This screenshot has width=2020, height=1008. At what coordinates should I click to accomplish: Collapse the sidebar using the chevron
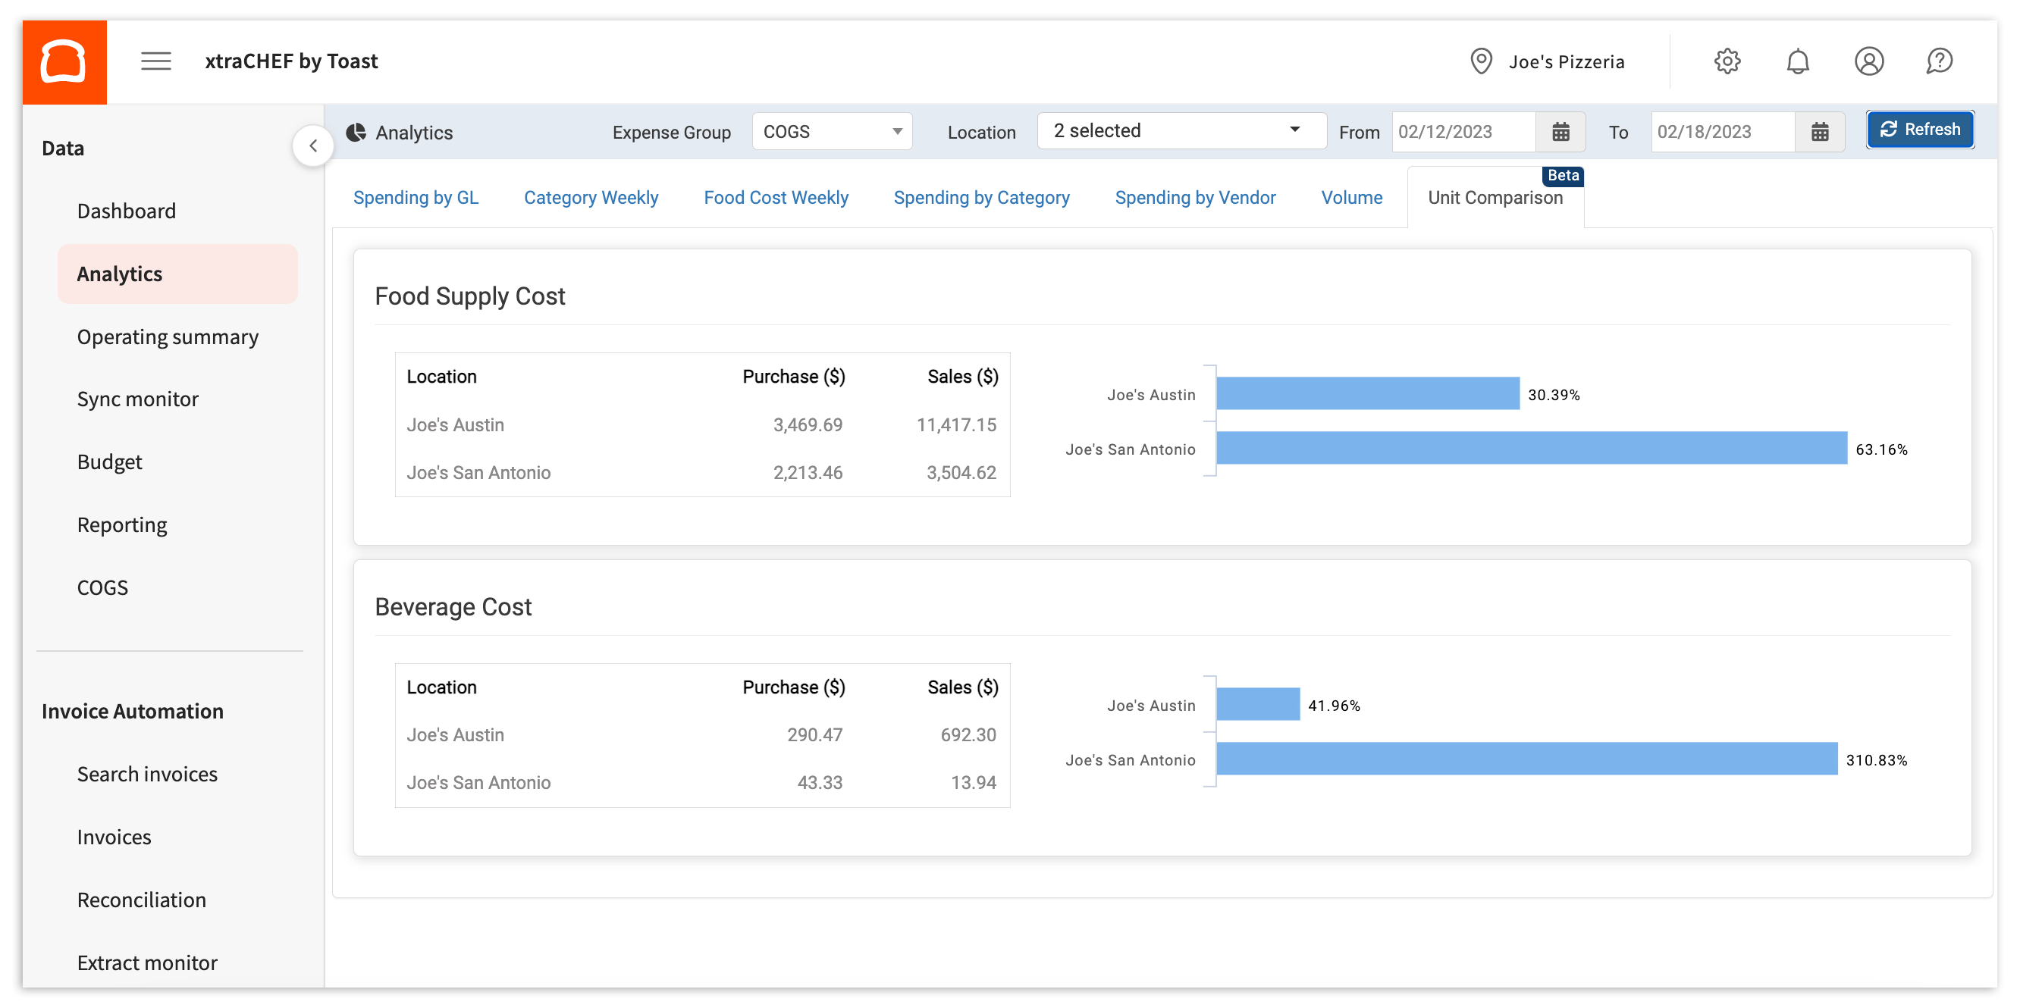[x=313, y=145]
